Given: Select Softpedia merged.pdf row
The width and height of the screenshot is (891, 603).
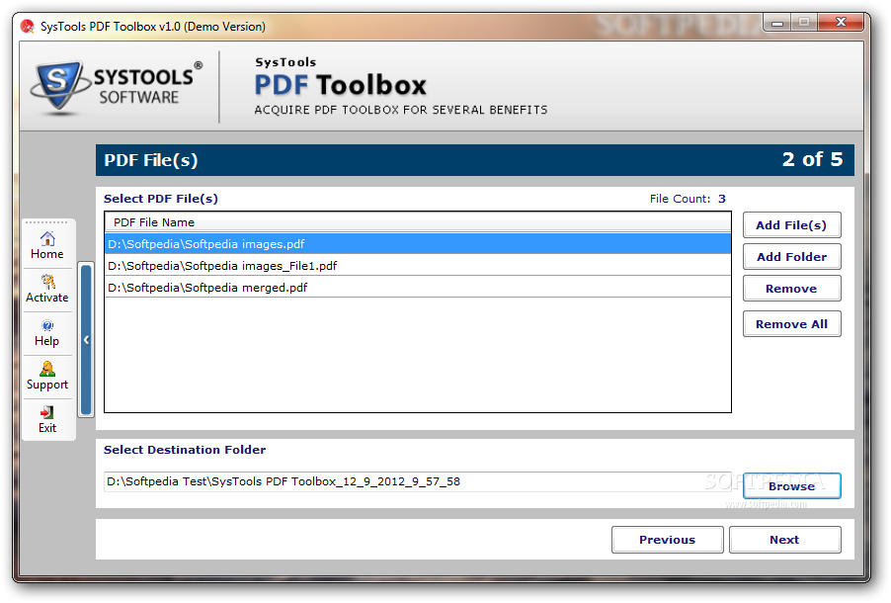Looking at the screenshot, I should (x=418, y=288).
